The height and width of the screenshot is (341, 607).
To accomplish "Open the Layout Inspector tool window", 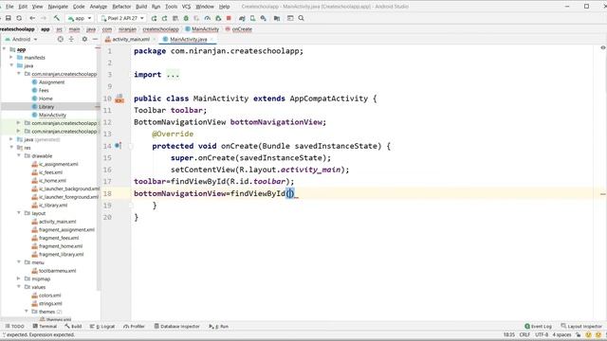I will tap(581, 326).
